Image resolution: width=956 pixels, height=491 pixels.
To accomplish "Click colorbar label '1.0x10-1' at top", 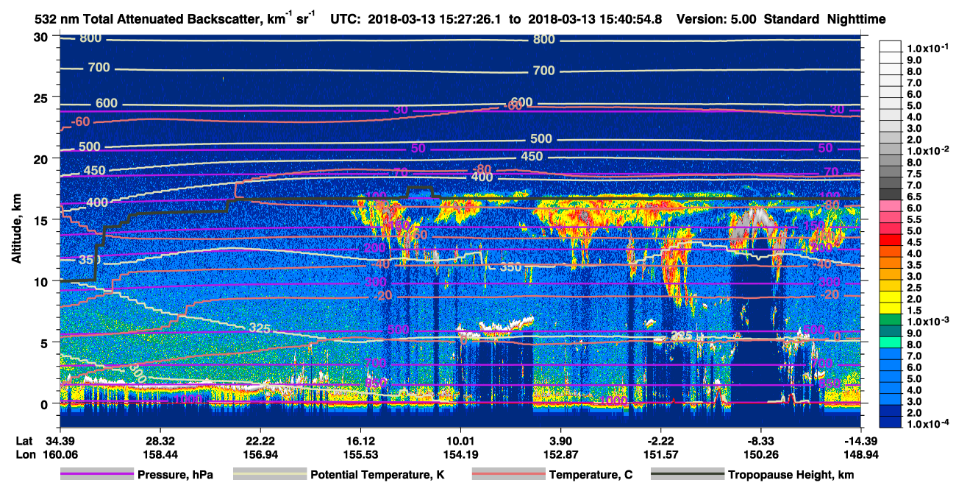I will (927, 48).
